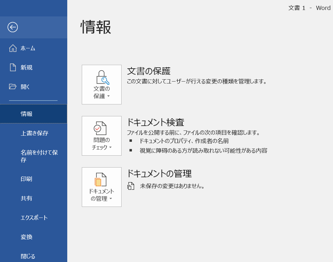Open the 共有 menu item
The width and height of the screenshot is (333, 262).
[x=27, y=198]
